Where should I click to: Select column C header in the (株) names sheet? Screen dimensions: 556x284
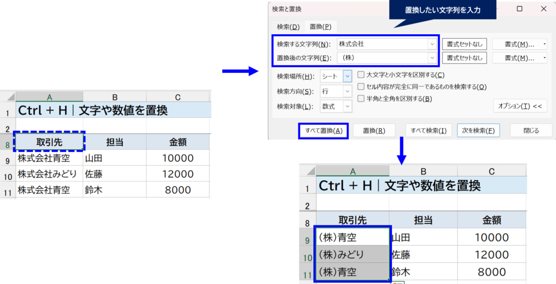[492, 171]
